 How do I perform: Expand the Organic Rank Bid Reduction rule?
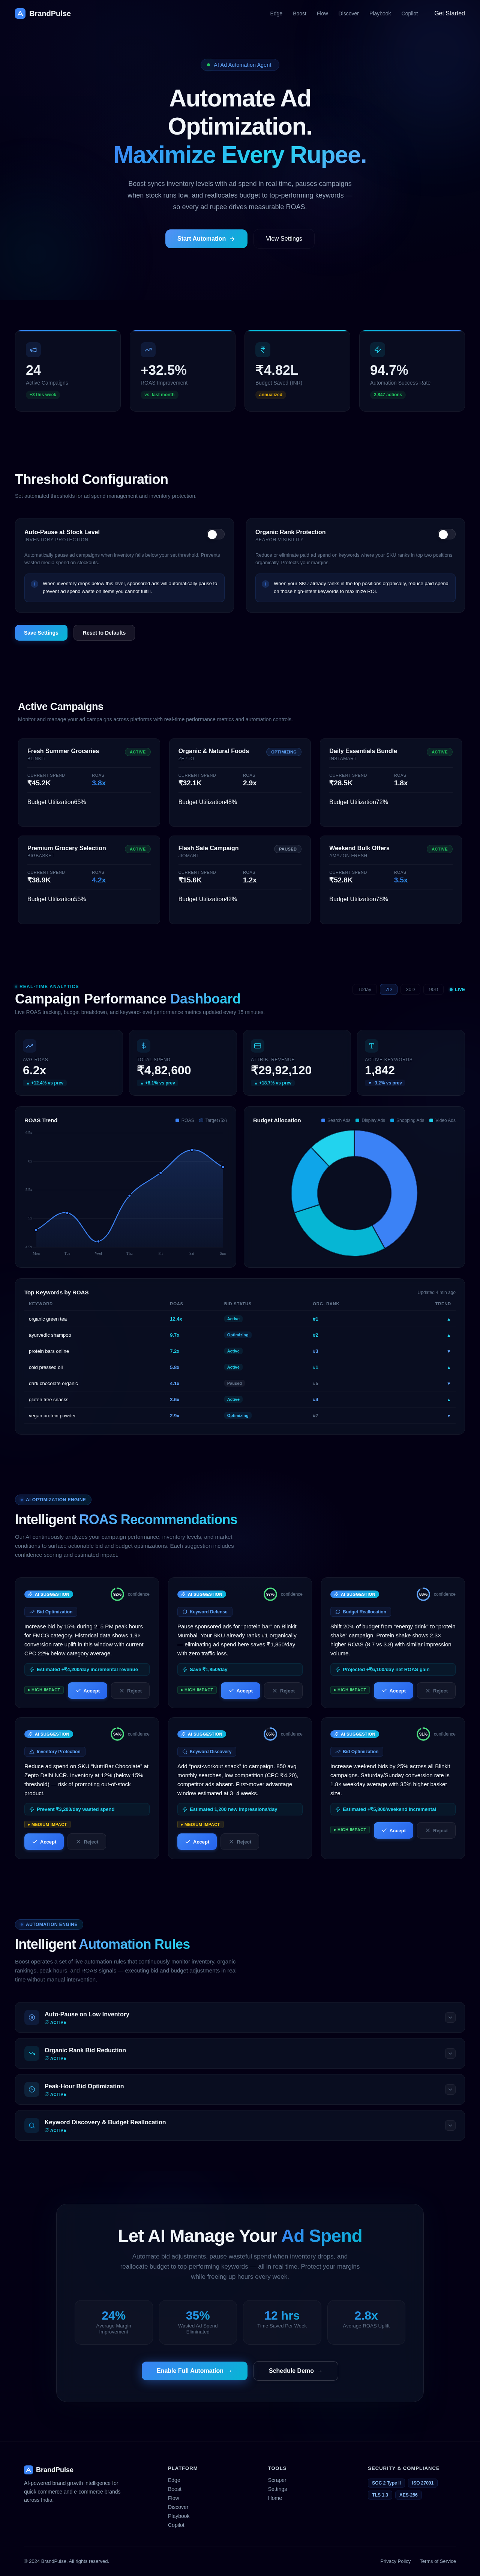click(450, 2053)
